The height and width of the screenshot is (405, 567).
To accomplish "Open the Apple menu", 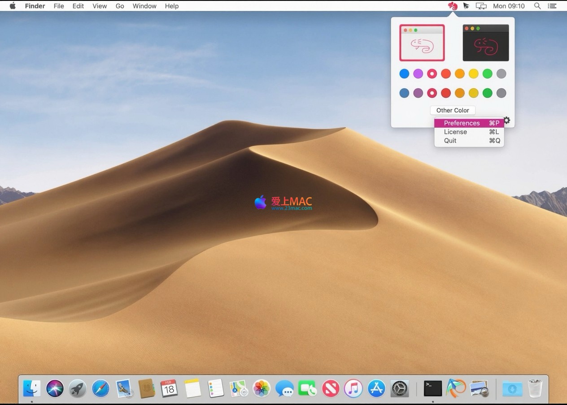I will coord(13,6).
